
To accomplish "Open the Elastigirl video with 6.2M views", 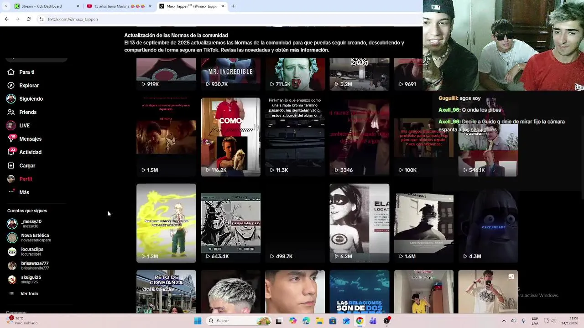I will (360, 223).
